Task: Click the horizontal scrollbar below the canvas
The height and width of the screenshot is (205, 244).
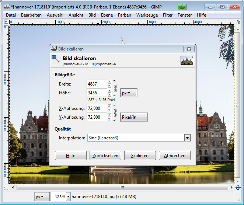Action: 122,188
